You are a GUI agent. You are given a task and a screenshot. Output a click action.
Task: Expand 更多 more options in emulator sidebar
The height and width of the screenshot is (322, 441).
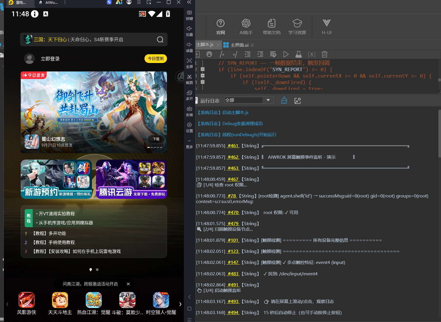(x=189, y=144)
